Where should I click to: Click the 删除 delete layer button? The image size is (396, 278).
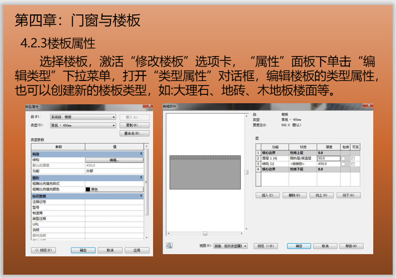(293, 195)
